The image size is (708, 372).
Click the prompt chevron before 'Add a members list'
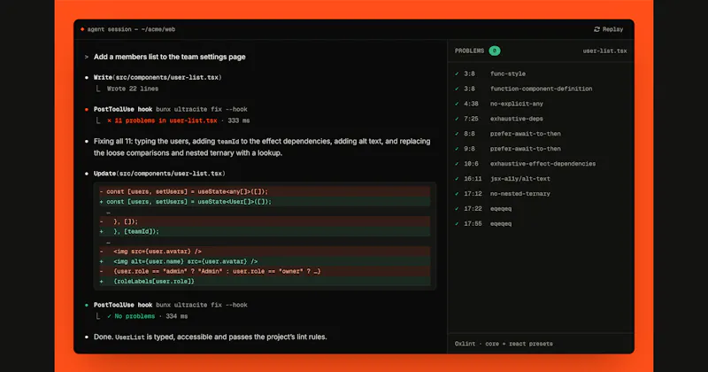point(86,57)
